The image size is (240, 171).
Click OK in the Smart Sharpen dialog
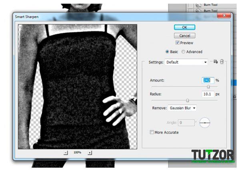(x=184, y=27)
